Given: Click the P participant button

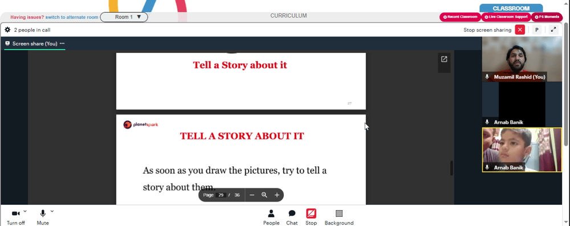Looking at the screenshot, I should click(536, 30).
